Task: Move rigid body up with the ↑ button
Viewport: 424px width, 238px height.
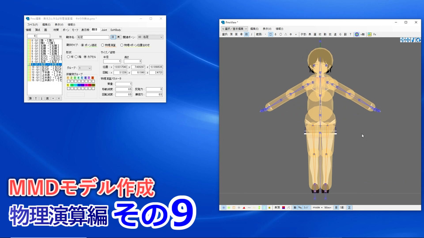Action: [36, 98]
